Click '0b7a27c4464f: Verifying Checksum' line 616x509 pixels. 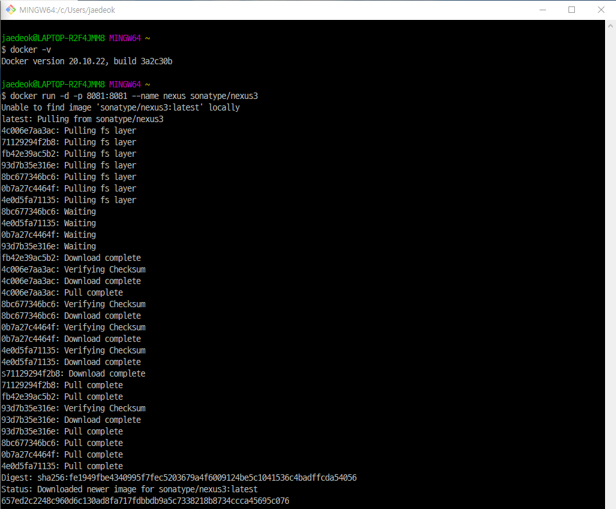(x=73, y=327)
